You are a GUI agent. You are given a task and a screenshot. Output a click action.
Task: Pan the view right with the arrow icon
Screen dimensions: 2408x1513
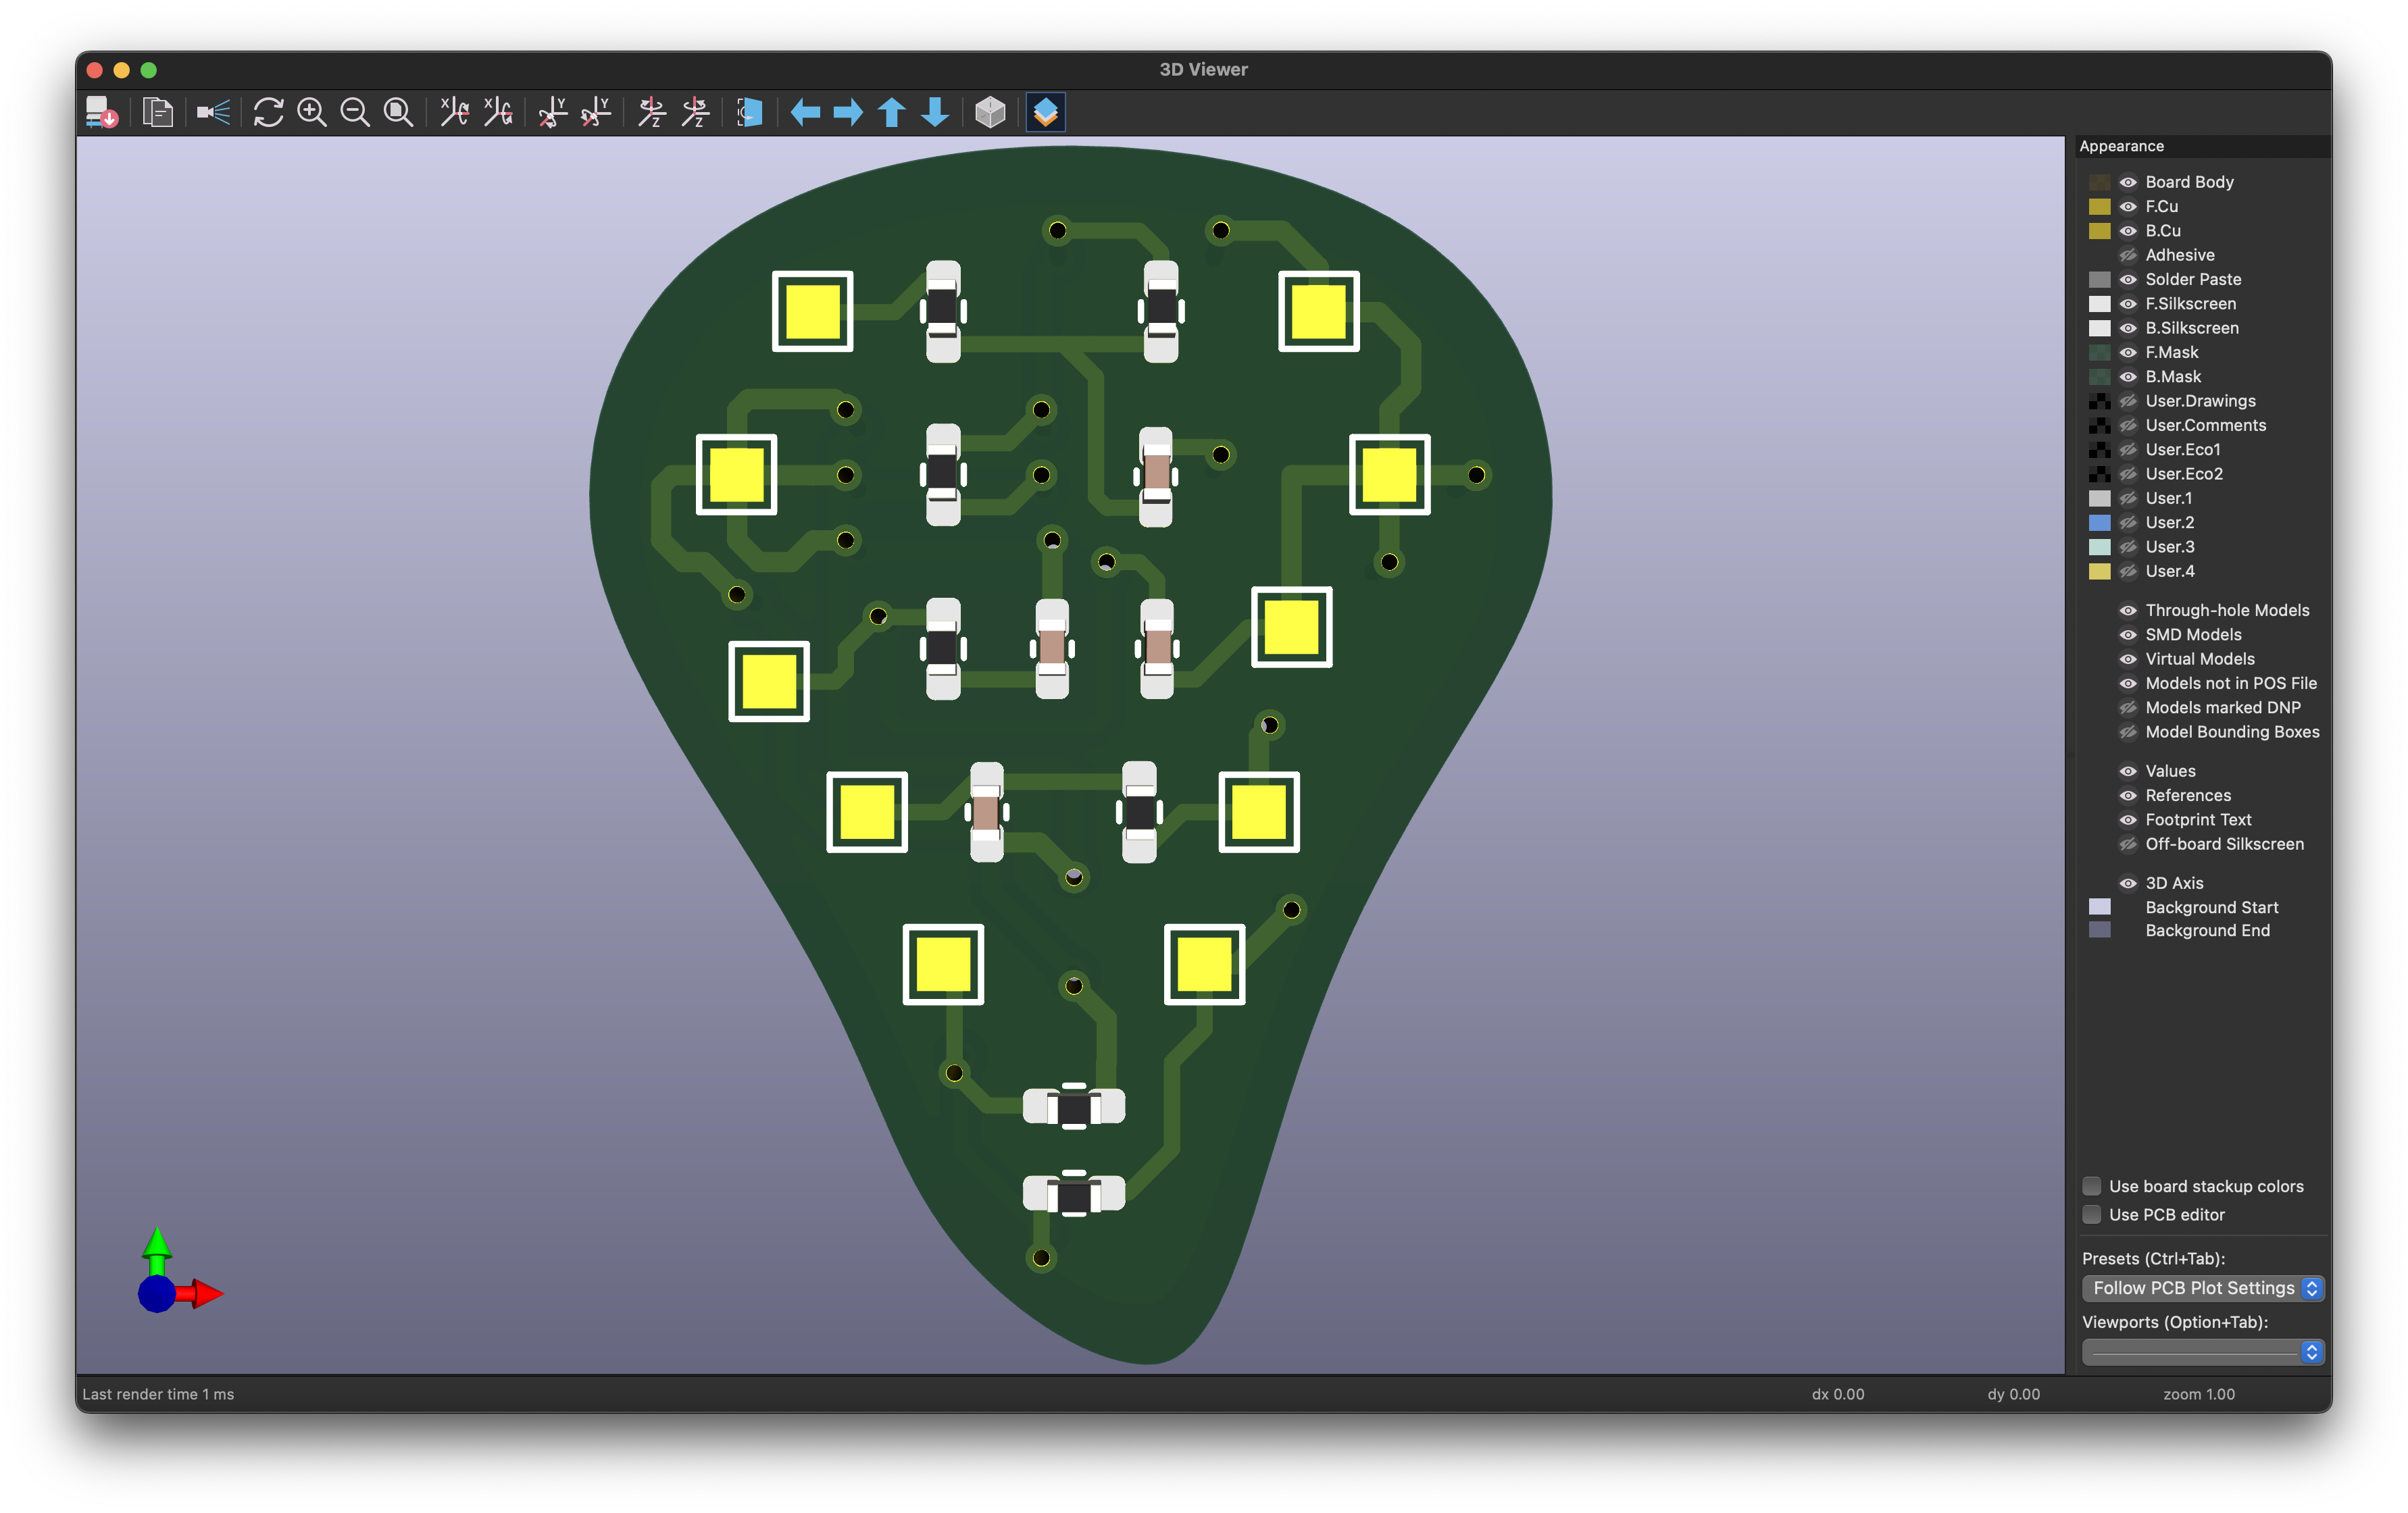847,113
